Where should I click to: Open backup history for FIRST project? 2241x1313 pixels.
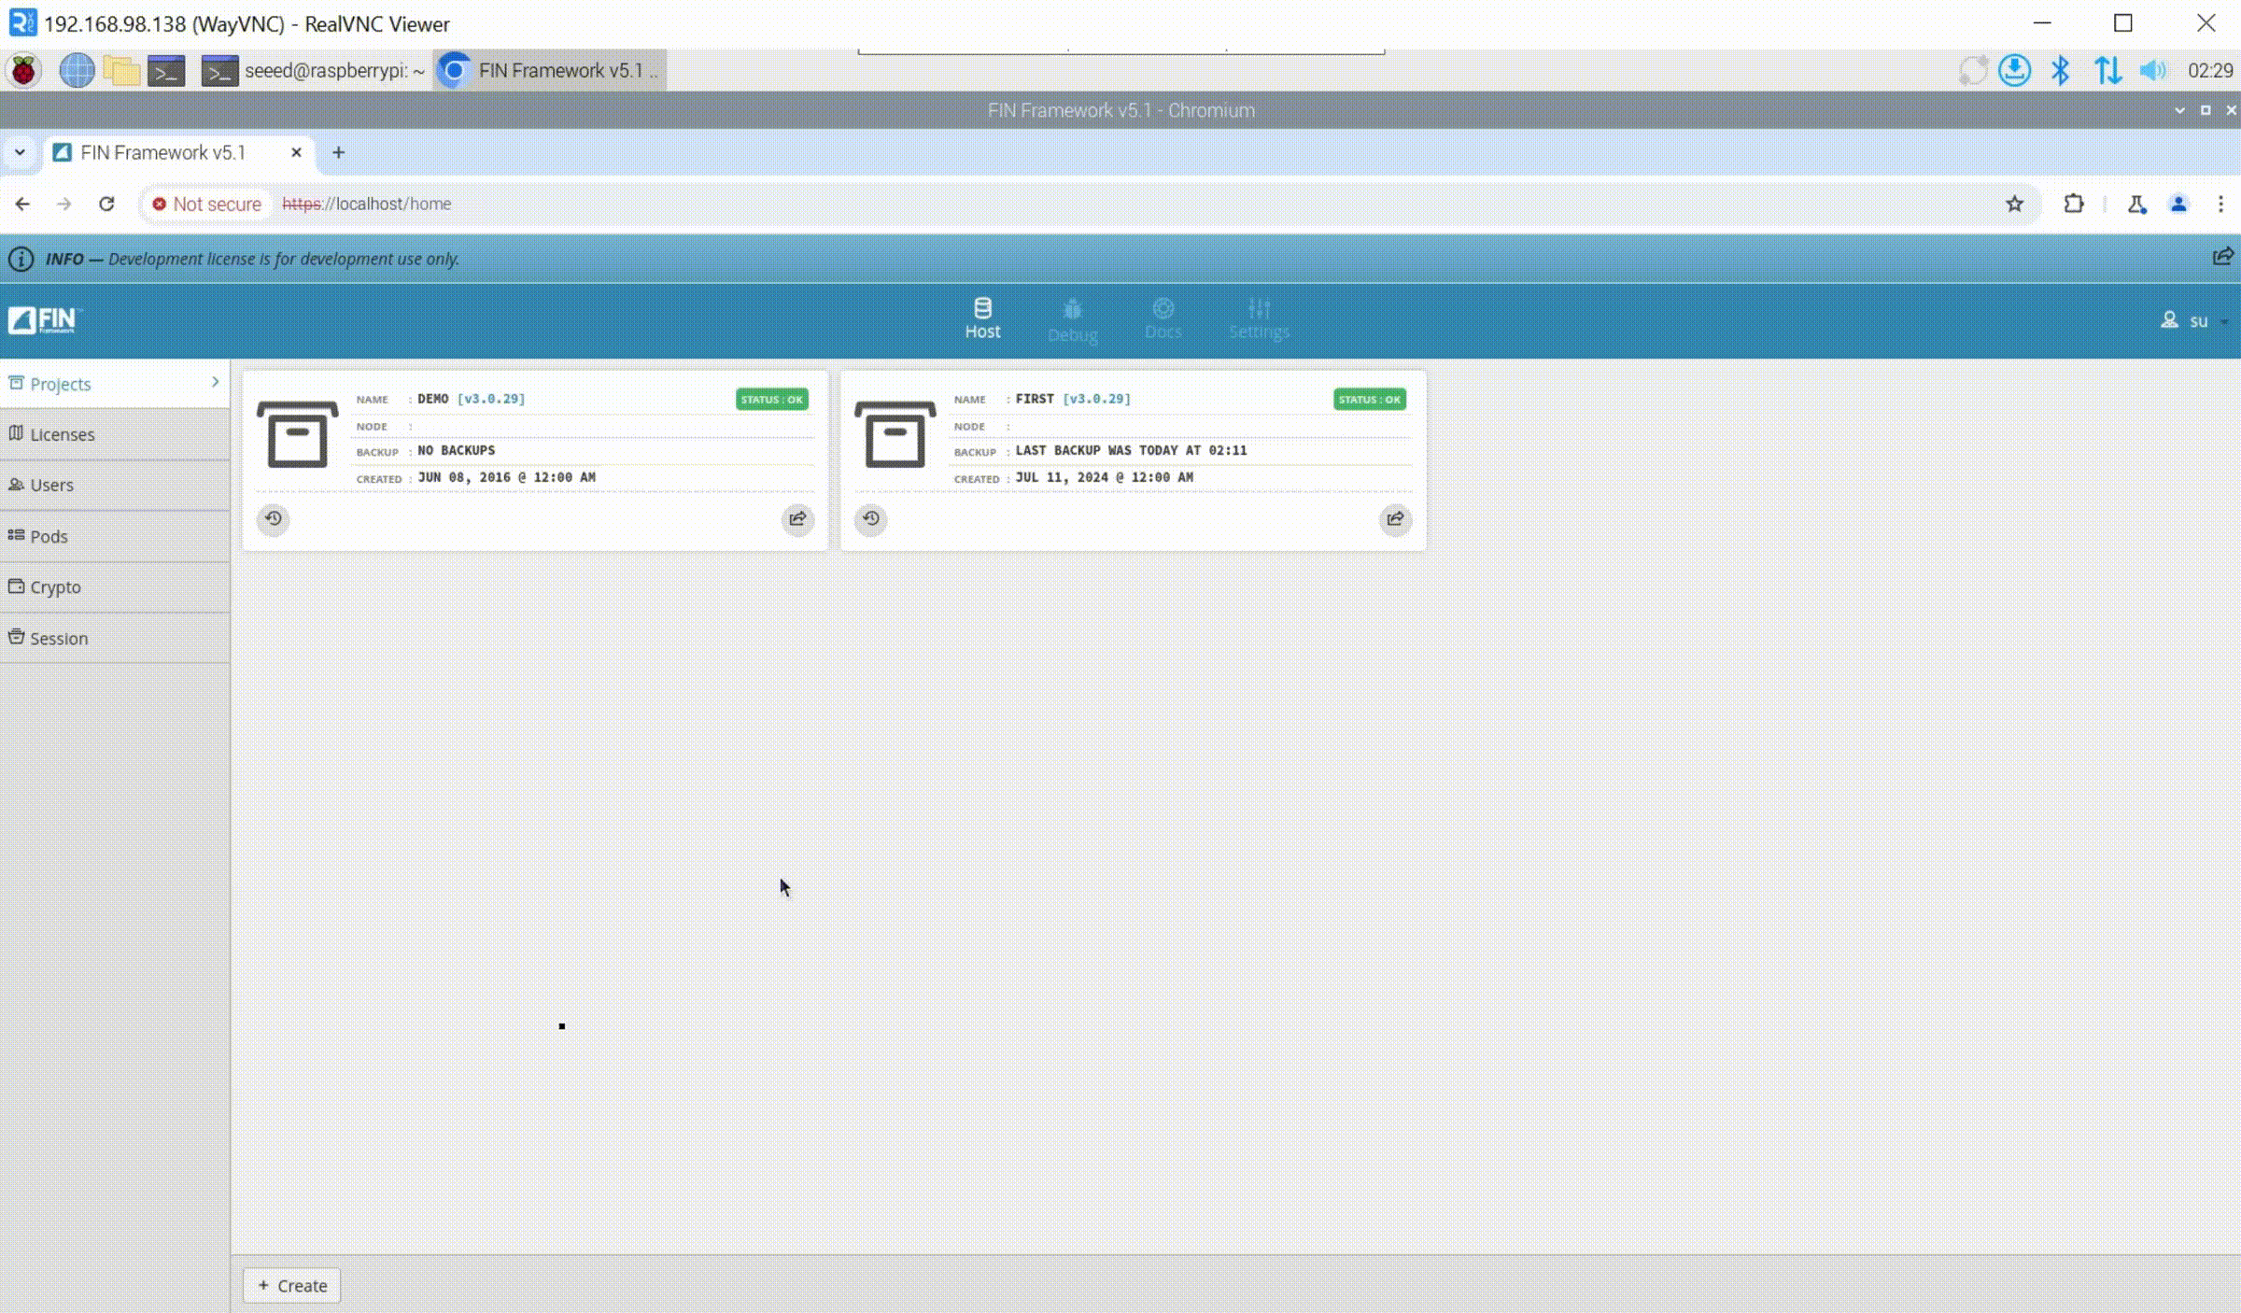(x=871, y=518)
